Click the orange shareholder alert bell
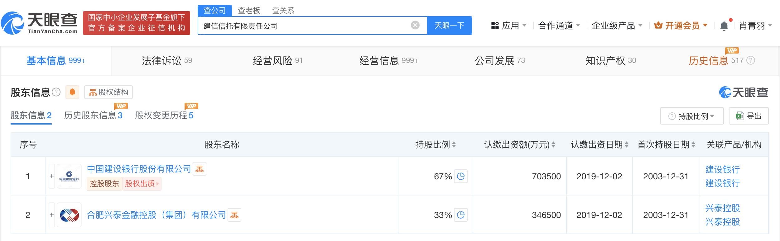The image size is (780, 241). click(72, 92)
